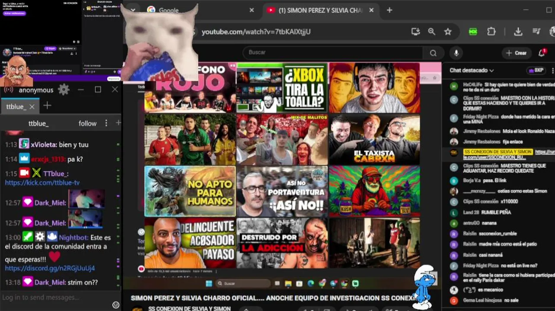Image resolution: width=555 pixels, height=311 pixels.
Task: Close the SIMON PEREZ Y SILVIA YouTube tab
Action: [x=371, y=10]
